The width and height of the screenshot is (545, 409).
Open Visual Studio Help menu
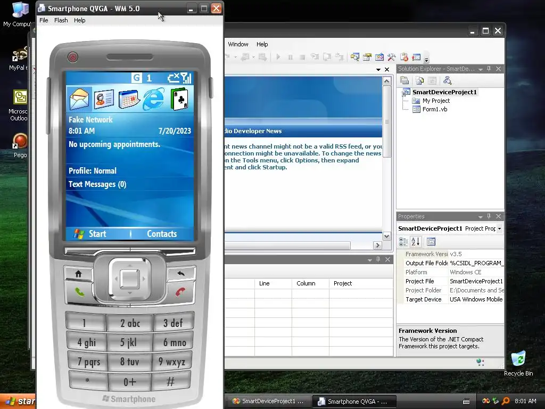(x=262, y=44)
